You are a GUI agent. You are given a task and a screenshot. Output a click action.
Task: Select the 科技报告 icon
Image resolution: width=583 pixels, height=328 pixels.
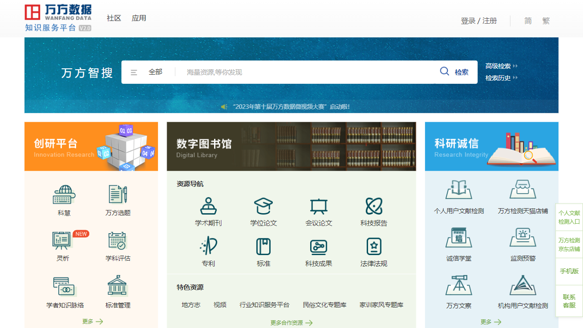(x=374, y=206)
